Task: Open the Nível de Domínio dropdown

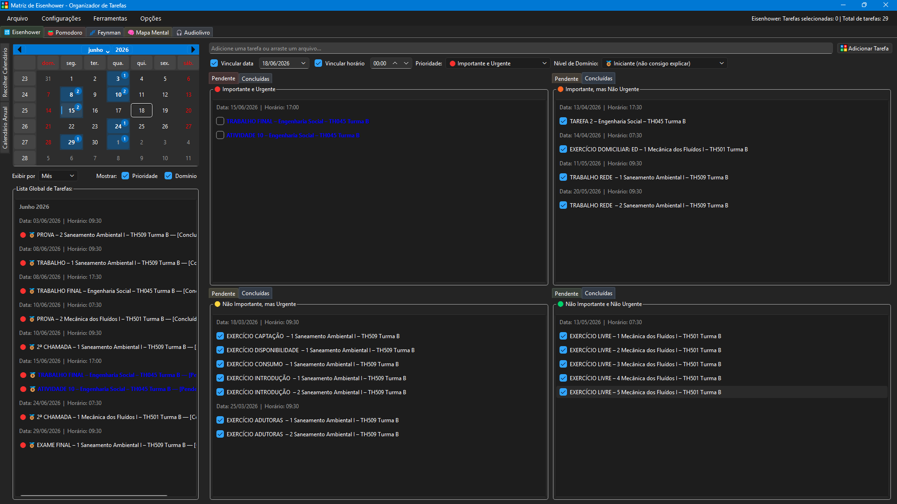Action: 664,63
